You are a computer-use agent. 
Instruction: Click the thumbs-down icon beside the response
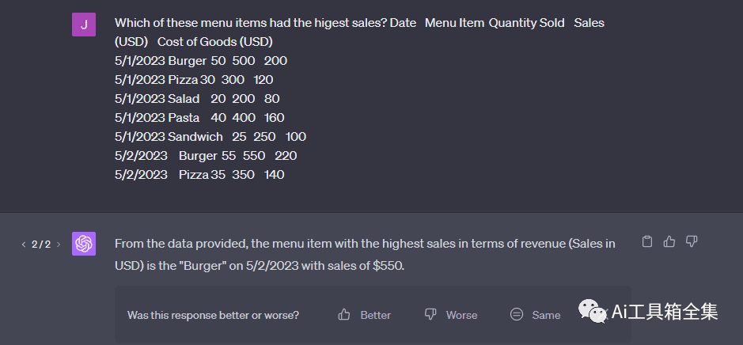[692, 242]
